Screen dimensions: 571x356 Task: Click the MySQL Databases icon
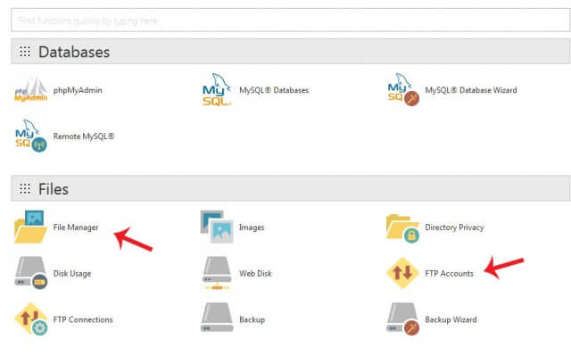[x=217, y=89]
